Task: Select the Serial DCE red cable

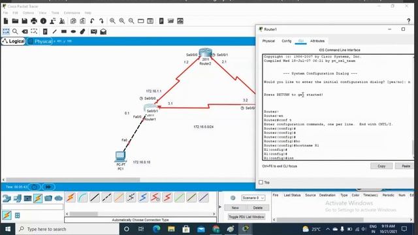Action: pyautogui.click(x=155, y=198)
